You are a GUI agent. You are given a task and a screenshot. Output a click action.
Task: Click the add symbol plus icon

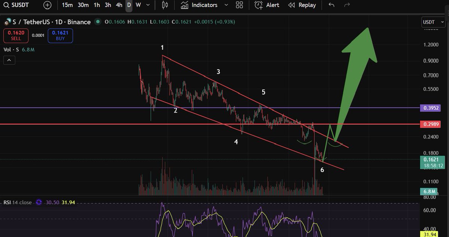point(48,5)
